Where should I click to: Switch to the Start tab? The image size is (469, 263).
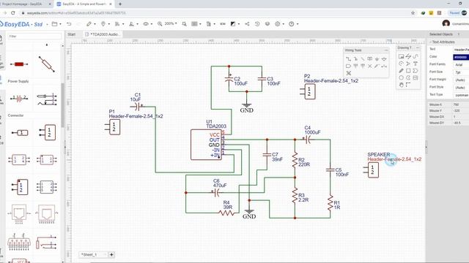point(72,34)
